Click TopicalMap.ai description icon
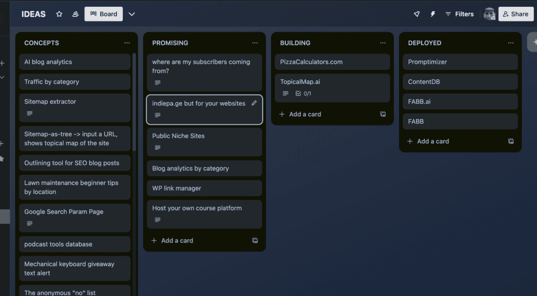The image size is (537, 296). pos(285,93)
